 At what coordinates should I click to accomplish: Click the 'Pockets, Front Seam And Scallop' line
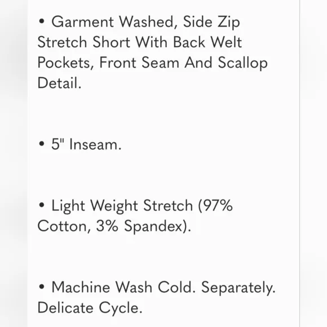[x=152, y=63]
